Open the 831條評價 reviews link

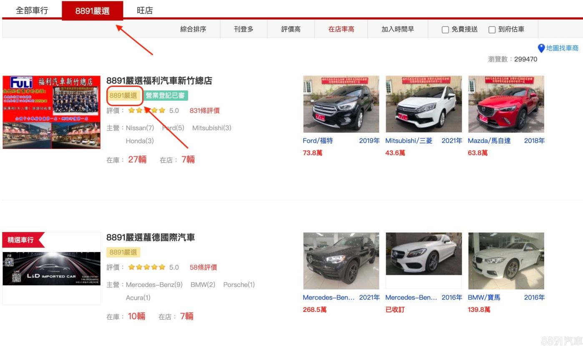coord(204,111)
